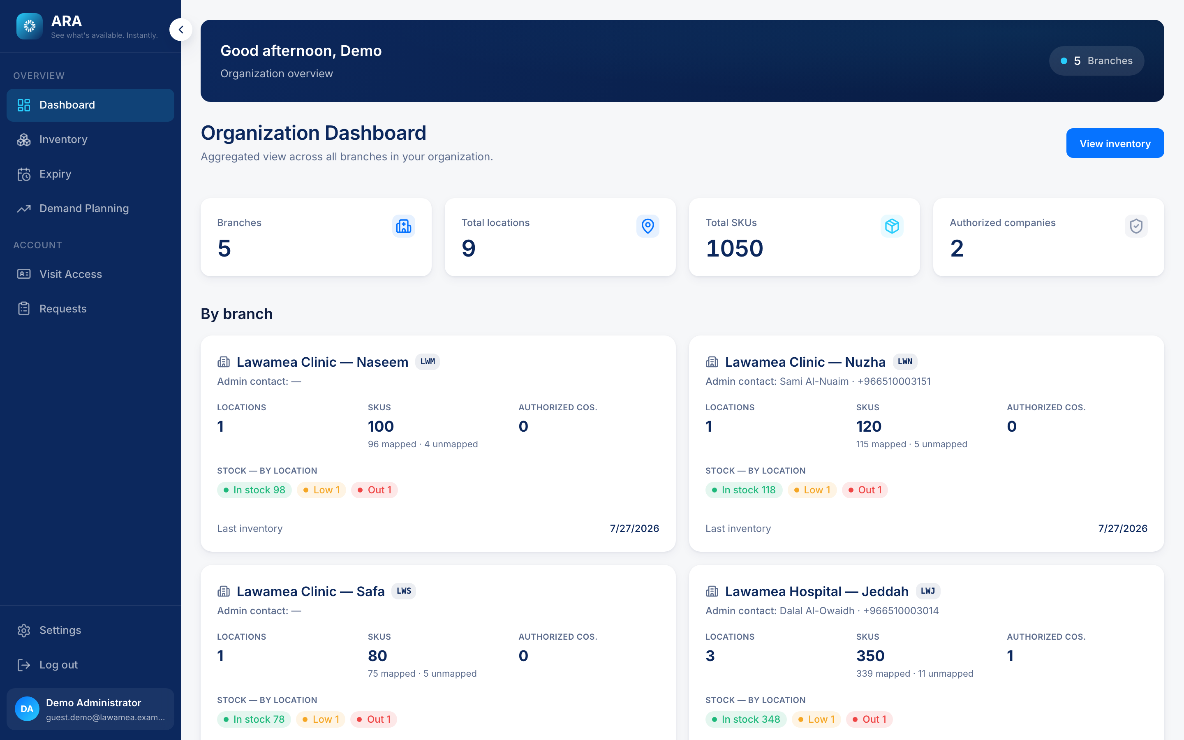Click the In stock 98 badge
1184x740 pixels.
point(254,490)
